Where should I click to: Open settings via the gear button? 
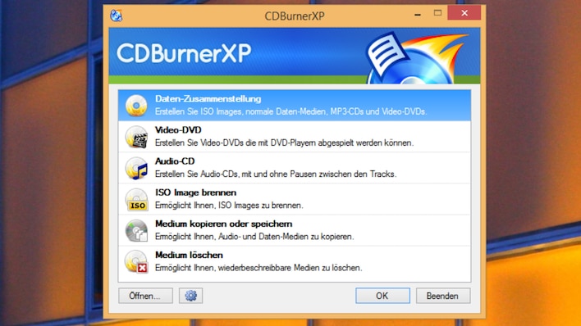[x=191, y=296]
